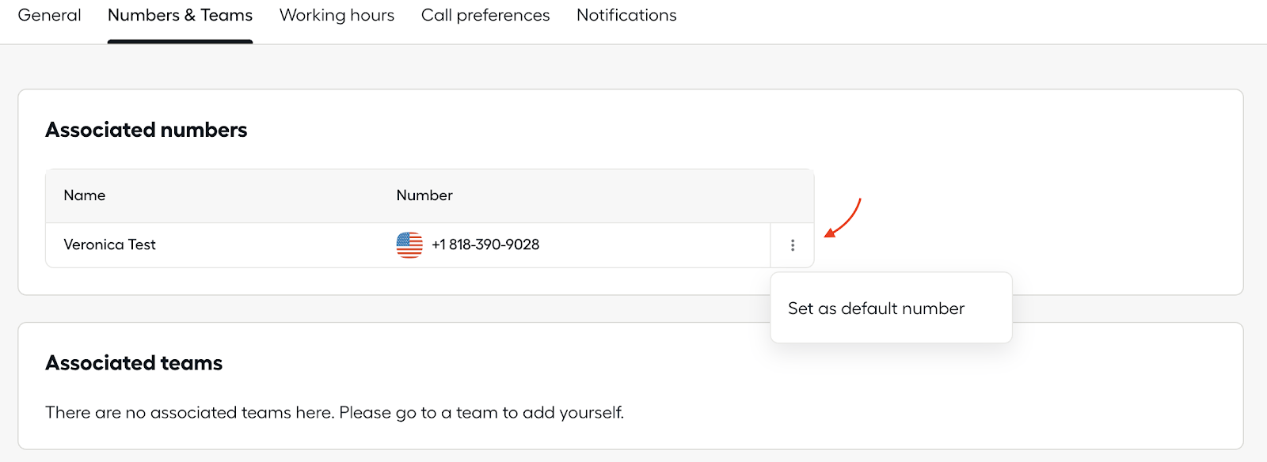This screenshot has height=462, width=1267.
Task: Select the Veronica Test name cell
Action: point(109,244)
